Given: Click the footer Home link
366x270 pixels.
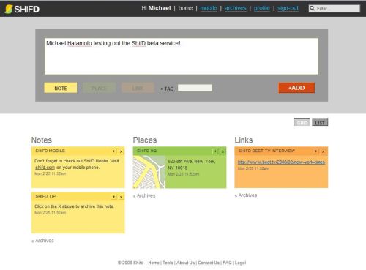Looking at the screenshot, I should pos(154,263).
